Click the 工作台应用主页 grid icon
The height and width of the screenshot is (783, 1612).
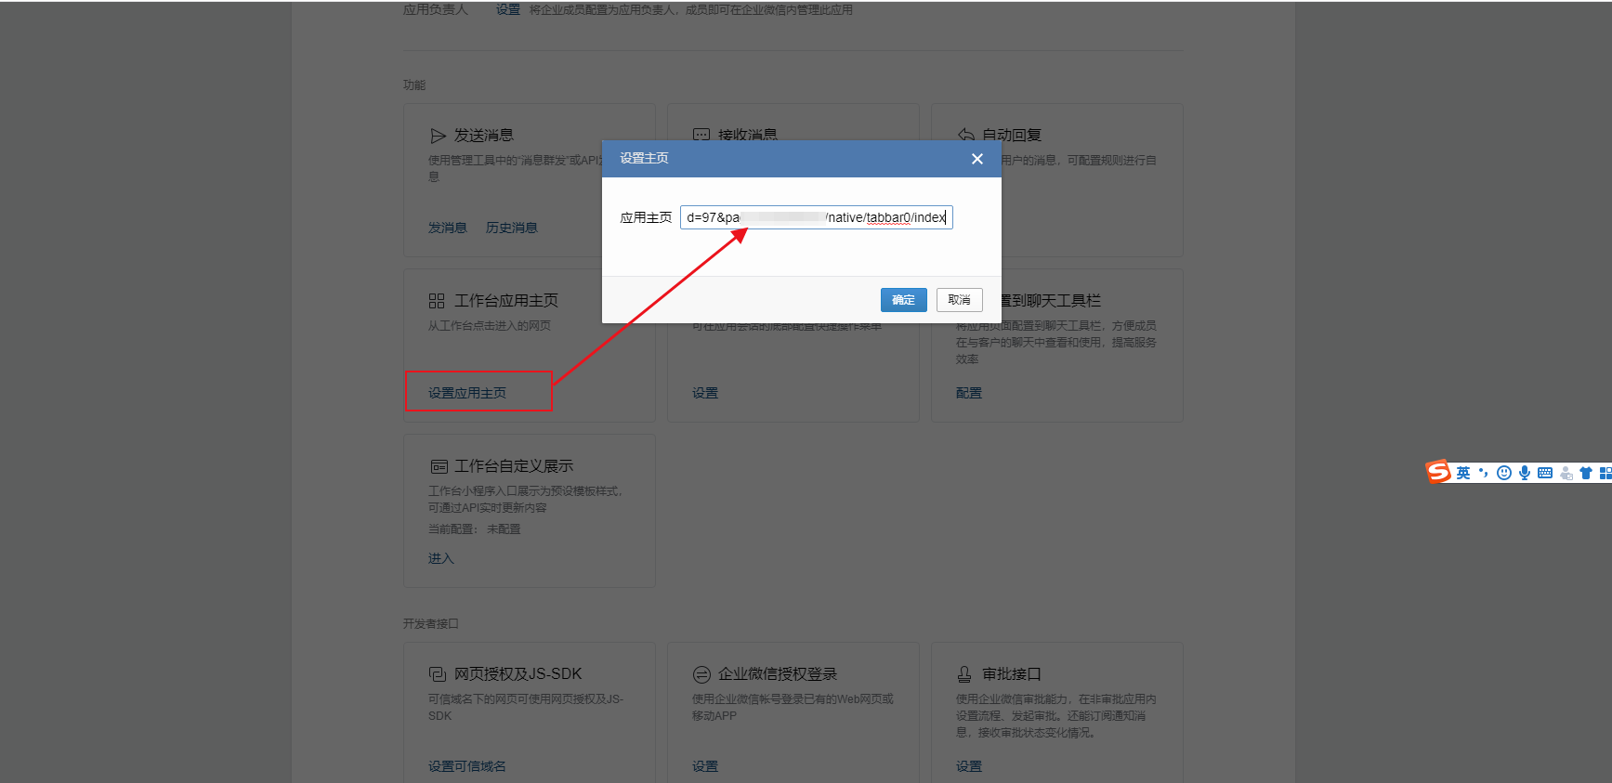tap(437, 301)
